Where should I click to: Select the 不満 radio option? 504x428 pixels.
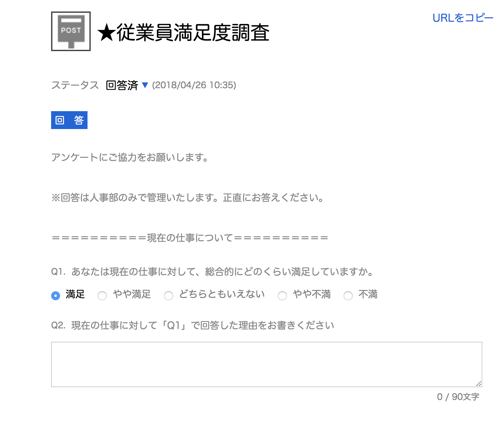click(x=348, y=296)
